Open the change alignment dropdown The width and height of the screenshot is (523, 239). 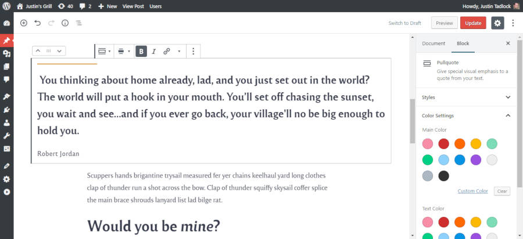(124, 51)
